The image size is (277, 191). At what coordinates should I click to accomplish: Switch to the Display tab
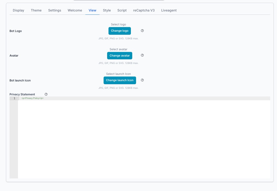(18, 10)
